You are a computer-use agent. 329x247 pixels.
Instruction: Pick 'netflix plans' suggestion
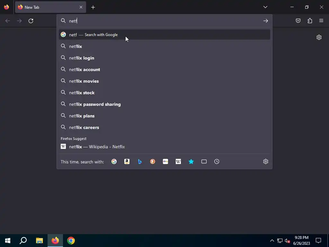click(x=164, y=116)
